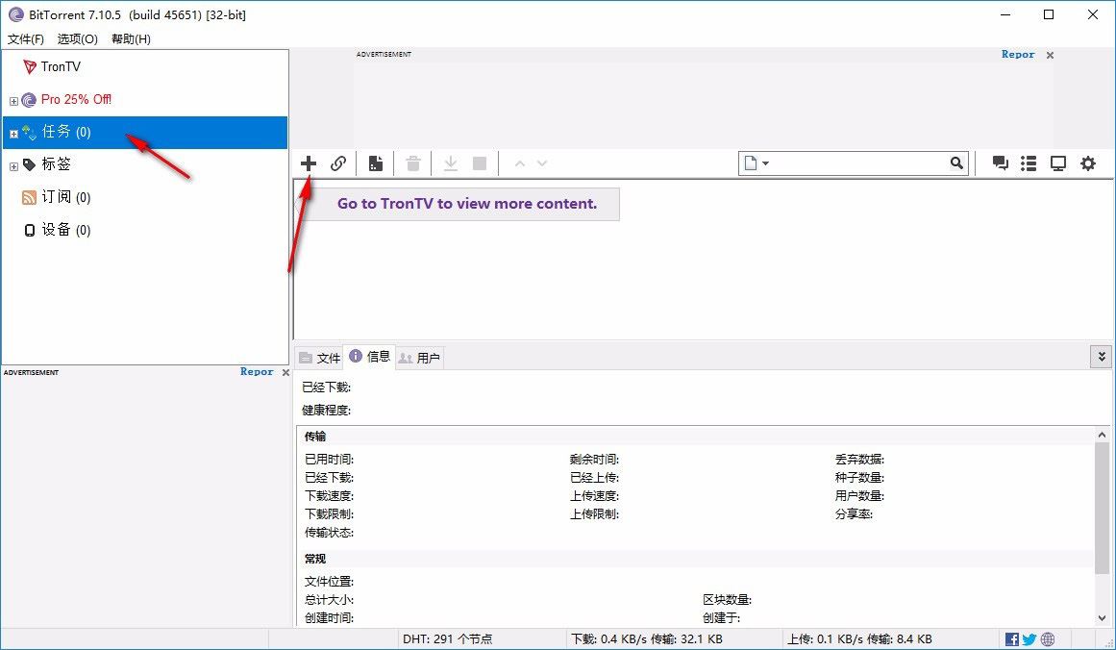Screen dimensions: 1116x650
Task: Click the Move Down Queue arrow
Action: (542, 163)
